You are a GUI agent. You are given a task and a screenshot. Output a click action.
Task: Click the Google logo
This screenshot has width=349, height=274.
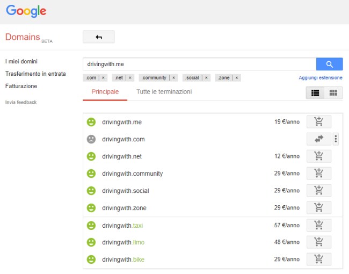coord(26,11)
